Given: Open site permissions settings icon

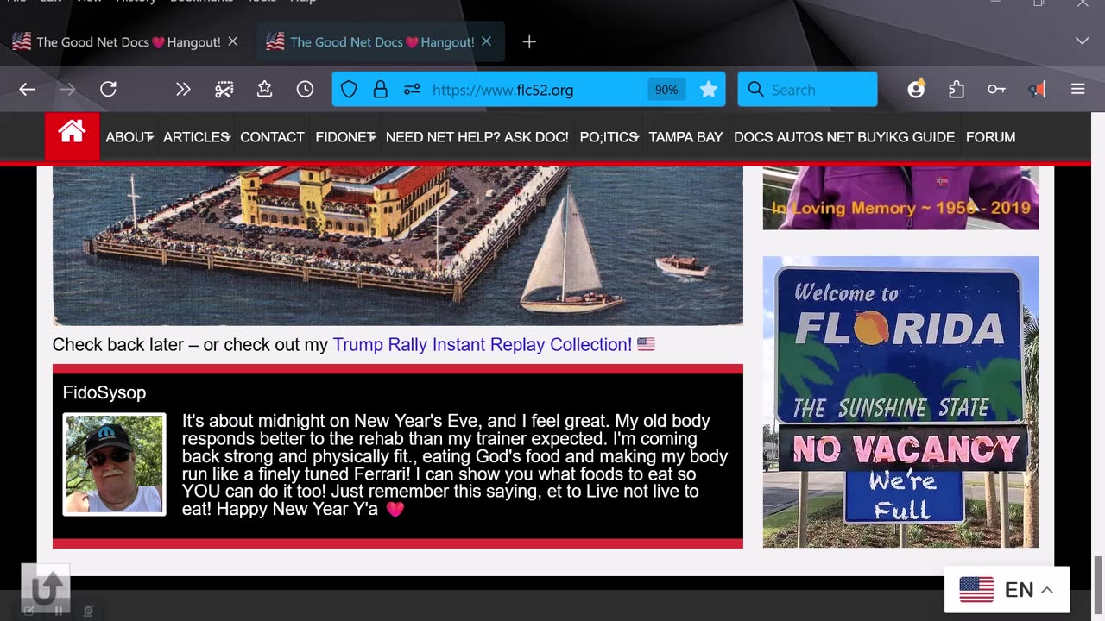Looking at the screenshot, I should (x=412, y=90).
